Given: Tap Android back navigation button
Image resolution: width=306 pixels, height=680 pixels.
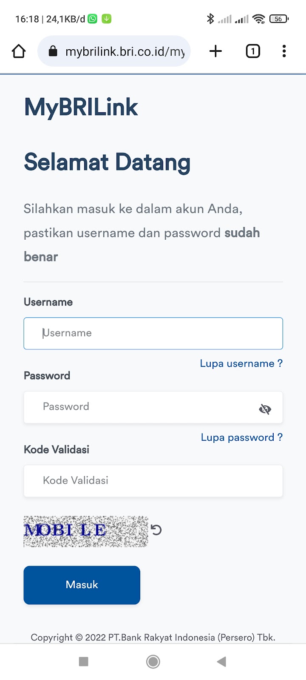Looking at the screenshot, I should click(221, 662).
